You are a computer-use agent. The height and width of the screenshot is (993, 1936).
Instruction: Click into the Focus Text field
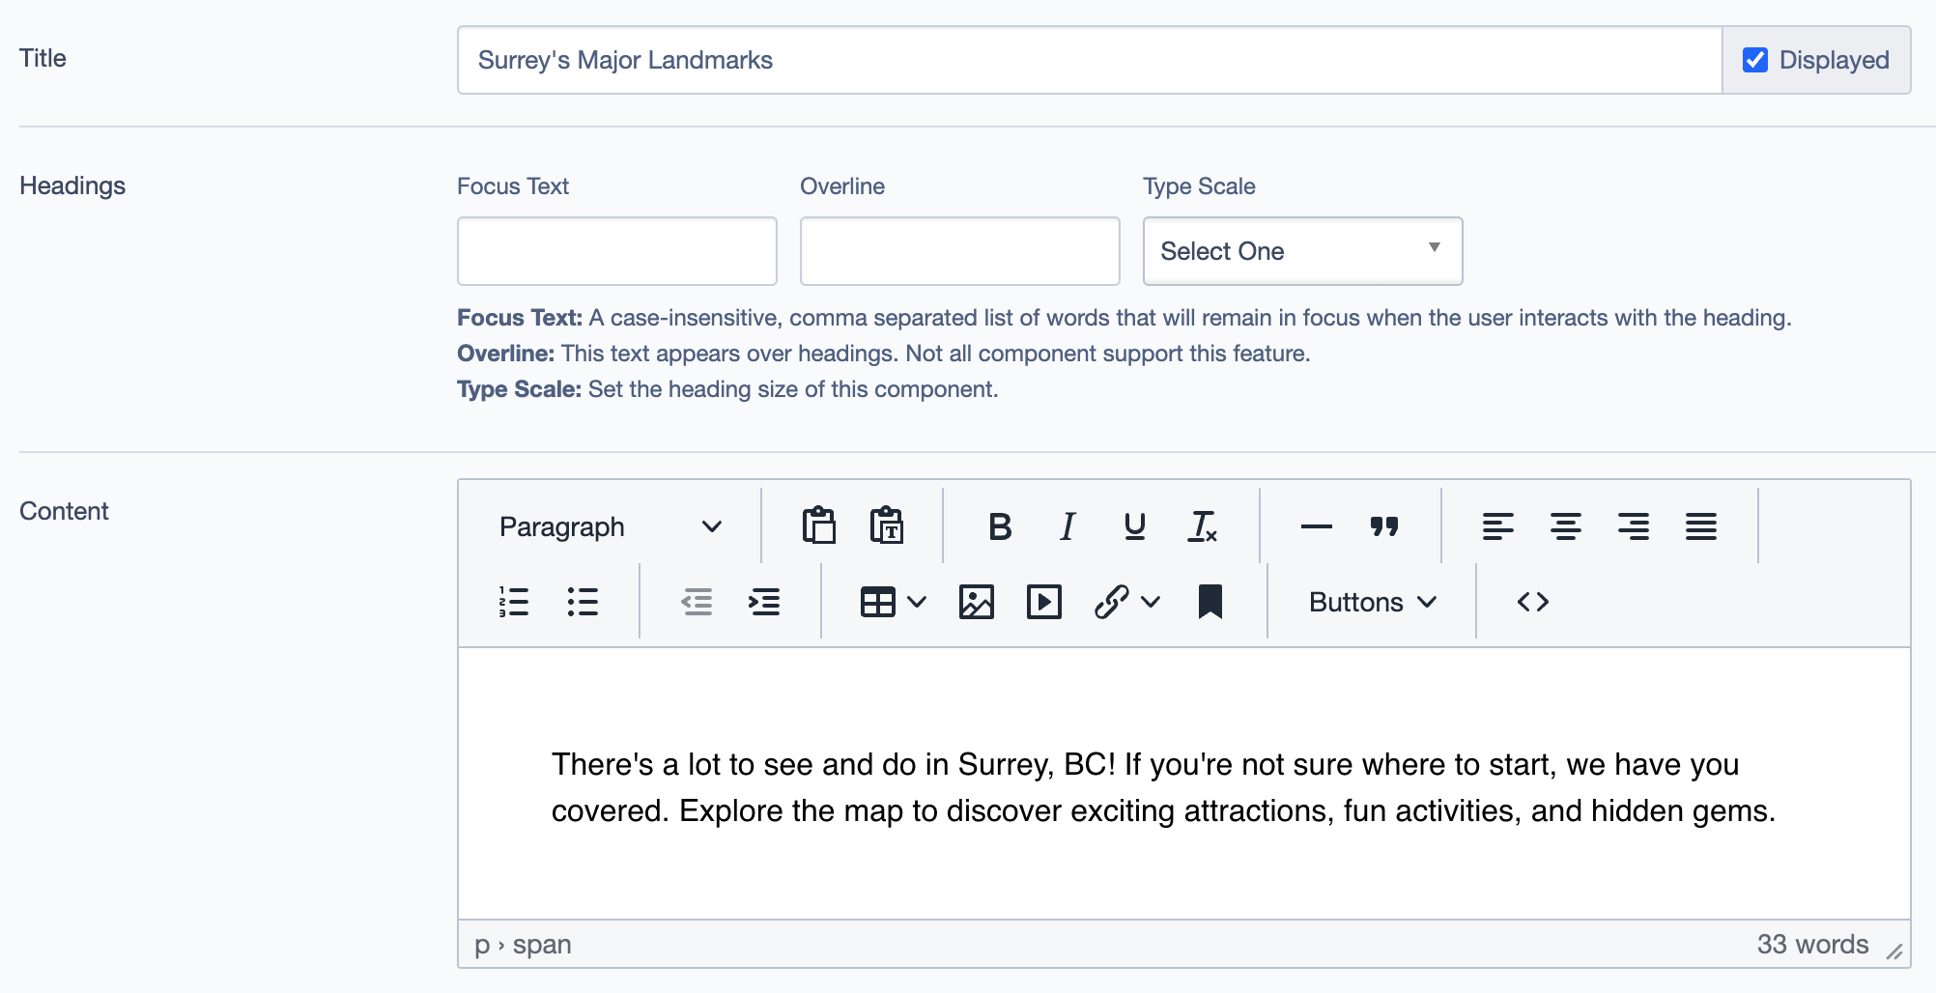click(x=616, y=251)
